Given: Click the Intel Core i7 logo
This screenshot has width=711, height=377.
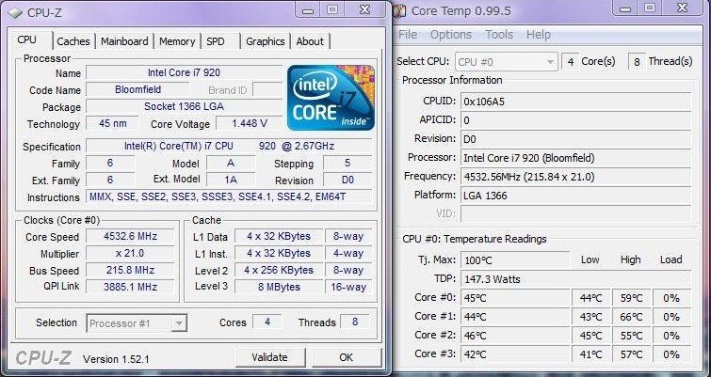Looking at the screenshot, I should click(x=331, y=98).
